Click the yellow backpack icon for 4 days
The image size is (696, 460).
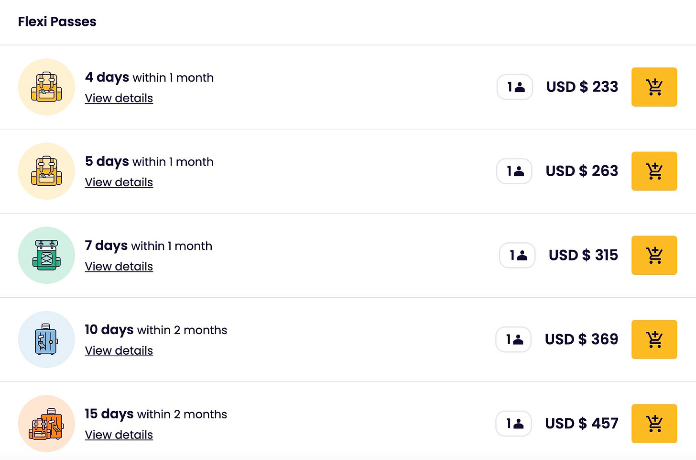pos(46,87)
